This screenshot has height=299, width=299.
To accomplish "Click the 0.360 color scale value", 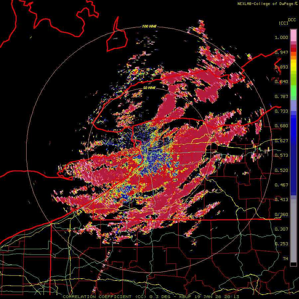I will pos(281,215).
